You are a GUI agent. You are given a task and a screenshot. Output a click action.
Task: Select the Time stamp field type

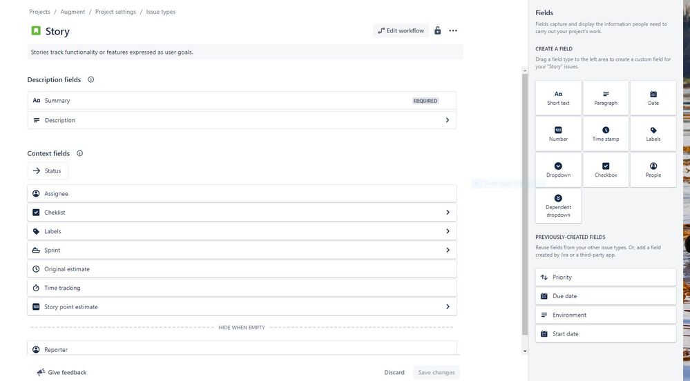click(606, 134)
